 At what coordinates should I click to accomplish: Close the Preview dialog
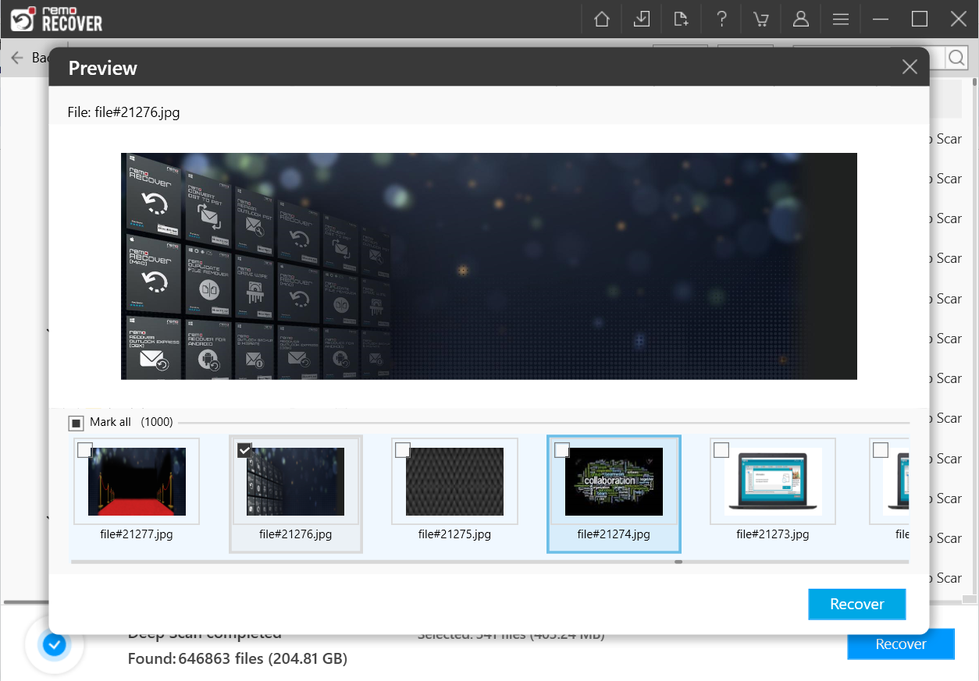[909, 67]
